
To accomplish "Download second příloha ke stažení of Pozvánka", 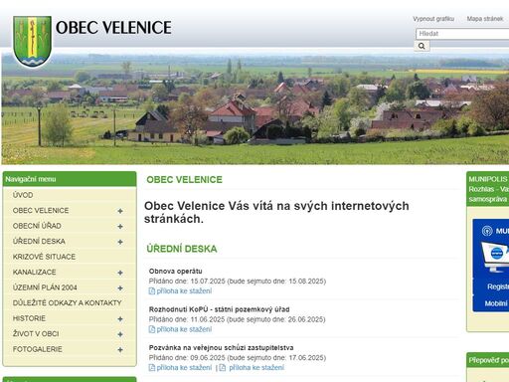I will (256, 367).
